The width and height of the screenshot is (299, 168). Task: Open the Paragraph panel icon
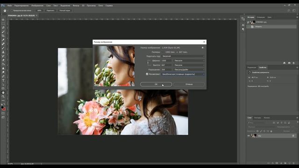[x=243, y=29]
